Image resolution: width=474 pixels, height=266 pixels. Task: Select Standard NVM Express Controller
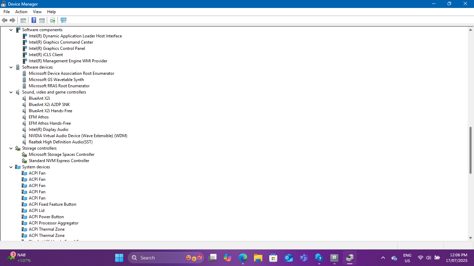click(59, 161)
